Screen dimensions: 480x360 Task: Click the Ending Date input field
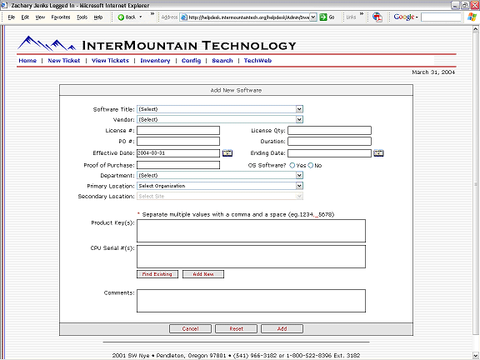[x=329, y=153]
